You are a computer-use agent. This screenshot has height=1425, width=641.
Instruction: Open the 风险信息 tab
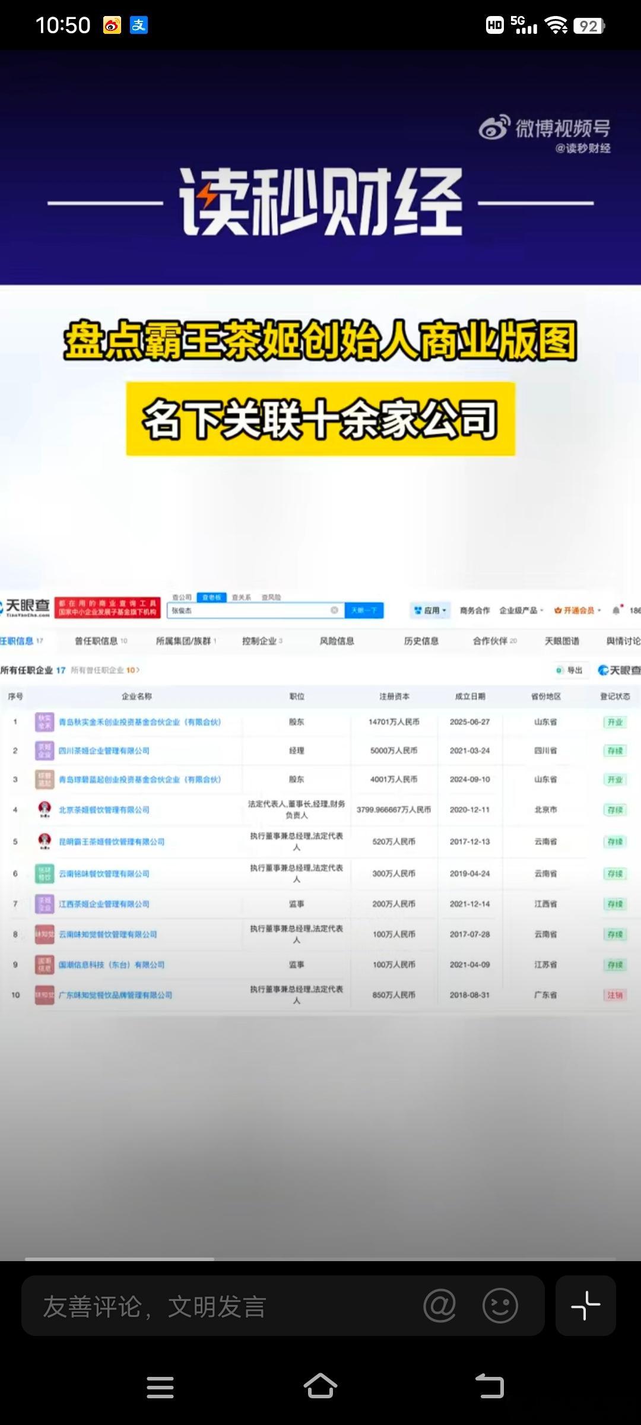337,641
